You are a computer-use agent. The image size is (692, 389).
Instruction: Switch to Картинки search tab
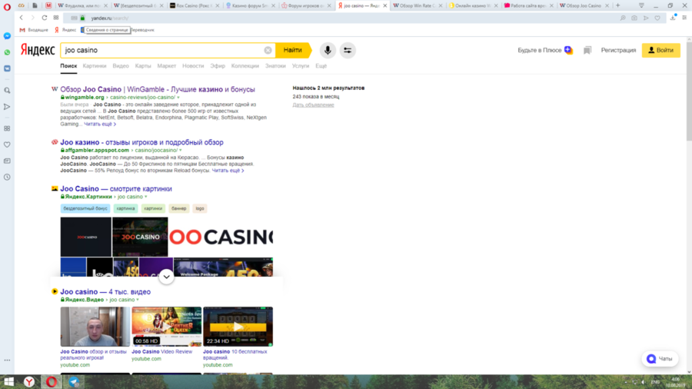[x=95, y=65]
